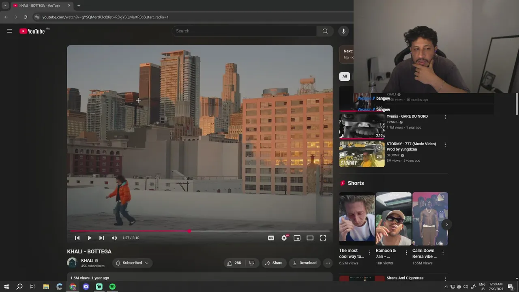Show hidden system tray icons
Screen dimensions: 519x292
click(x=446, y=287)
